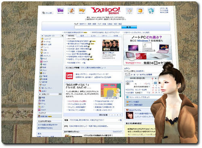Screen dimensions: 202x148
Task: Select the その他 news tab
Action: click(x=116, y=36)
